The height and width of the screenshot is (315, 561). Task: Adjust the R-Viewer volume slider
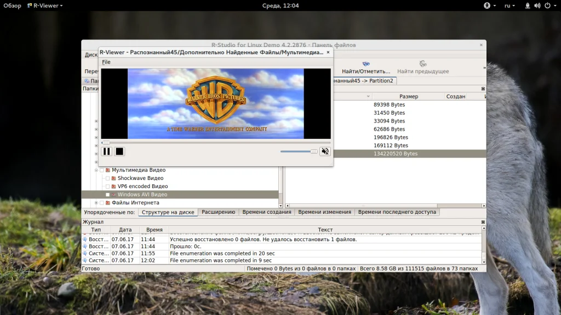299,151
